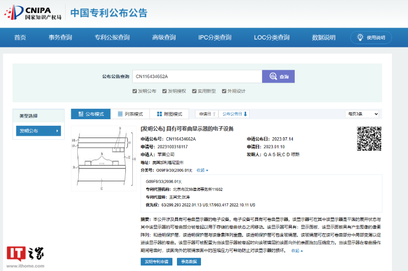This screenshot has height=271, width=408.
Task: Click the 列表模式 lines icon
Action: pyautogui.click(x=120, y=114)
